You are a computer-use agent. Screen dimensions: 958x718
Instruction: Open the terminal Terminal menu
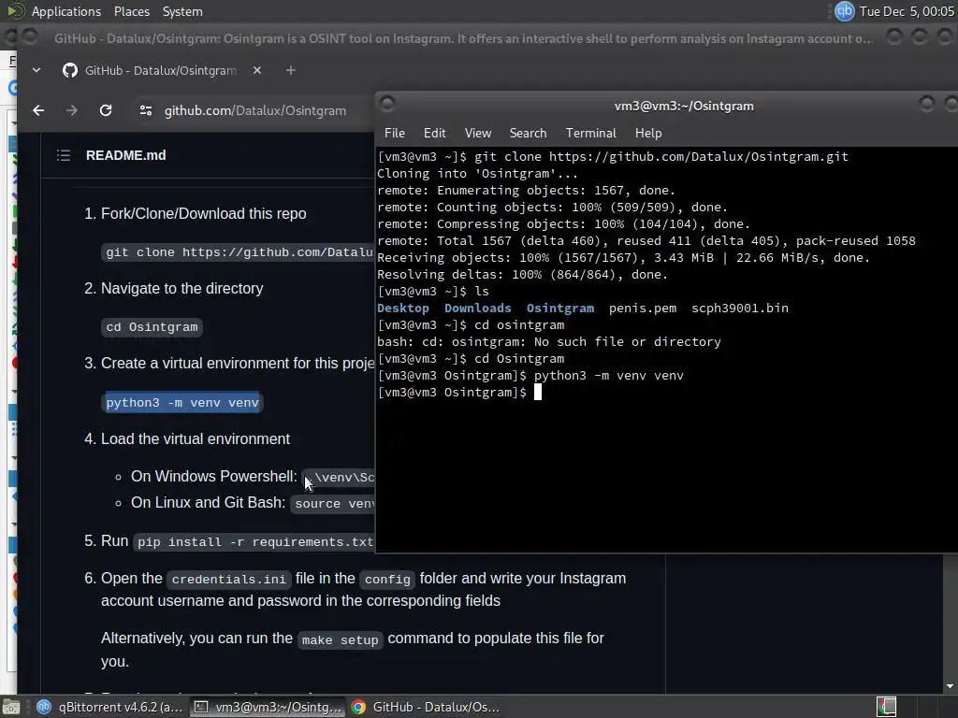pyautogui.click(x=591, y=133)
